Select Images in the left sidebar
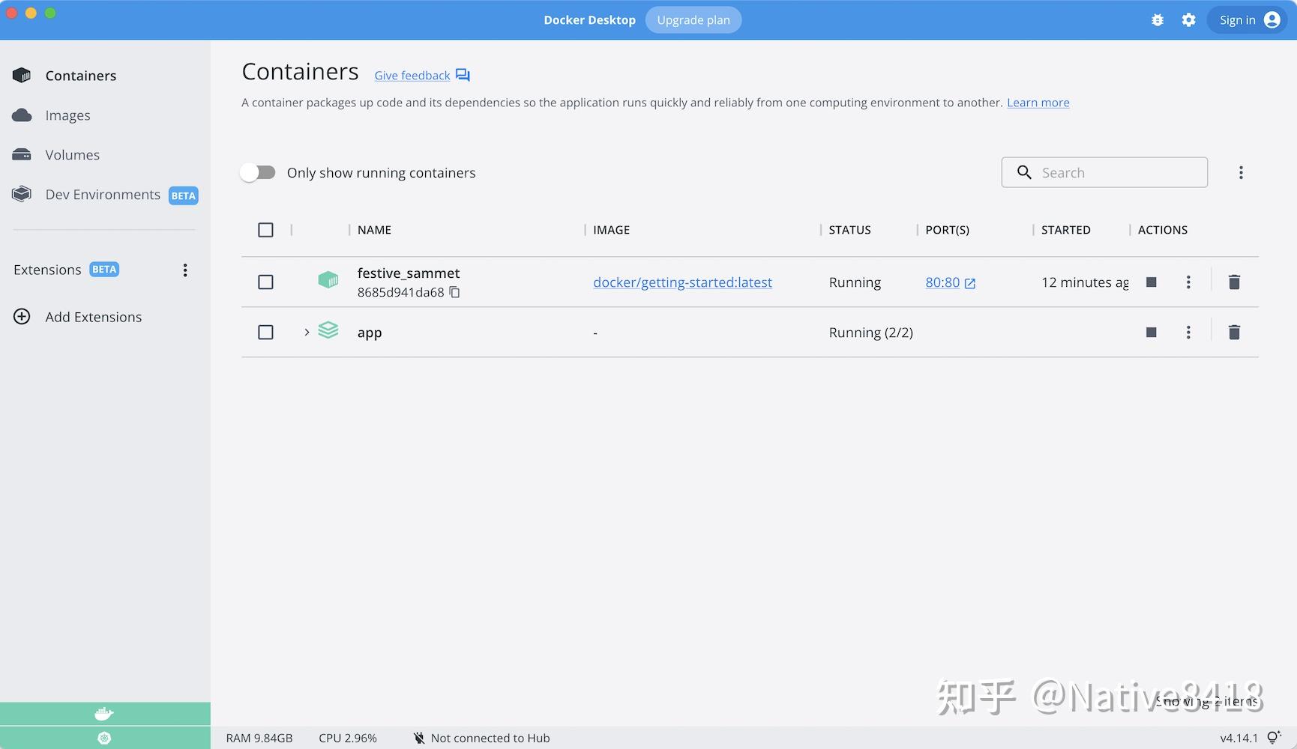 click(x=67, y=115)
